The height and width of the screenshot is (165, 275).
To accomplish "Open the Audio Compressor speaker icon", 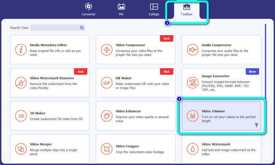I will [192, 50].
